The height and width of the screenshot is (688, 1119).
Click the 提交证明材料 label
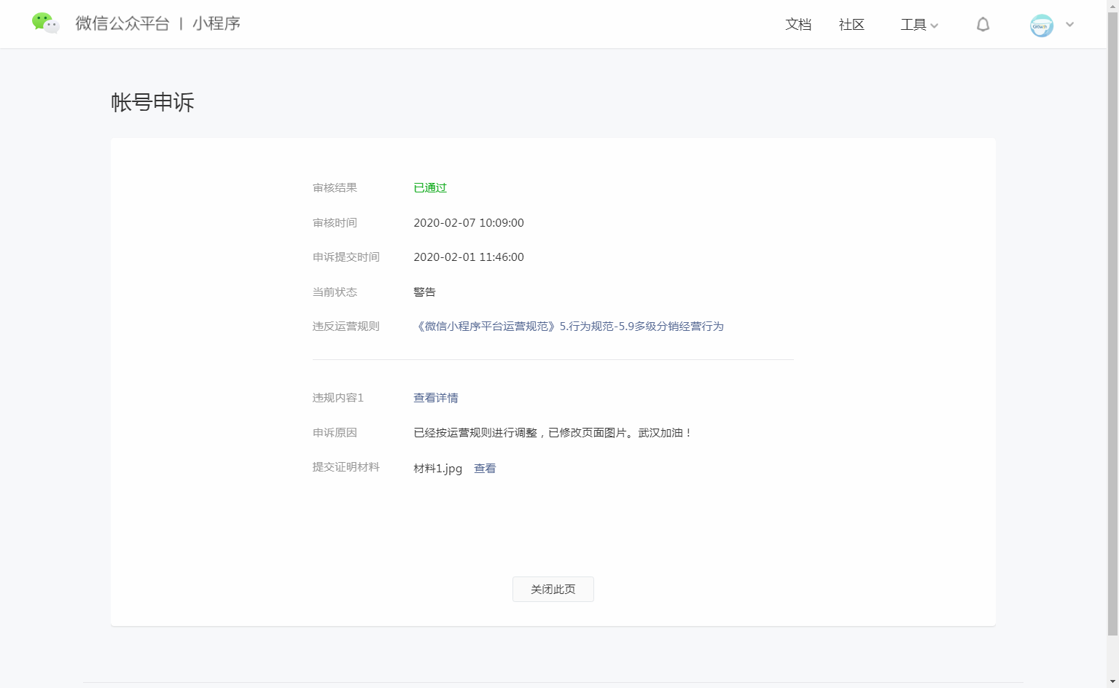(x=346, y=467)
